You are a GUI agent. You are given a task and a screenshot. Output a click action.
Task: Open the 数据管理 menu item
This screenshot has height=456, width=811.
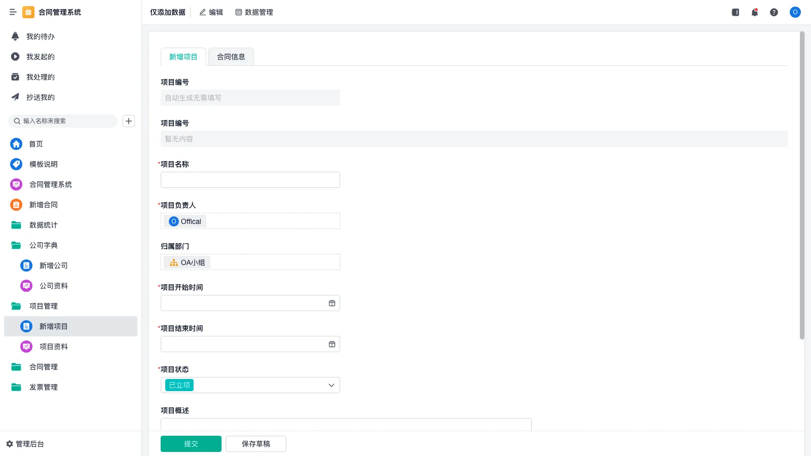[254, 12]
